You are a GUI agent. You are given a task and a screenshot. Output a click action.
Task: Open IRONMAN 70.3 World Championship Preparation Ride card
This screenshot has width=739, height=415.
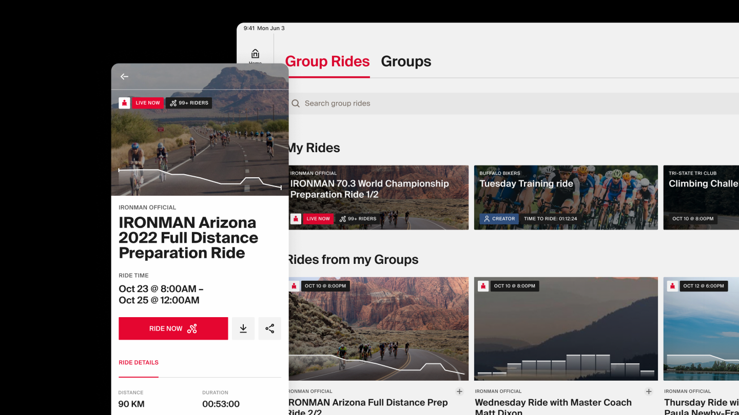379,197
